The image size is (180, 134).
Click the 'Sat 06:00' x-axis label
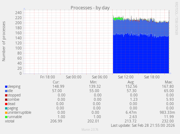pyautogui.click(x=100, y=77)
